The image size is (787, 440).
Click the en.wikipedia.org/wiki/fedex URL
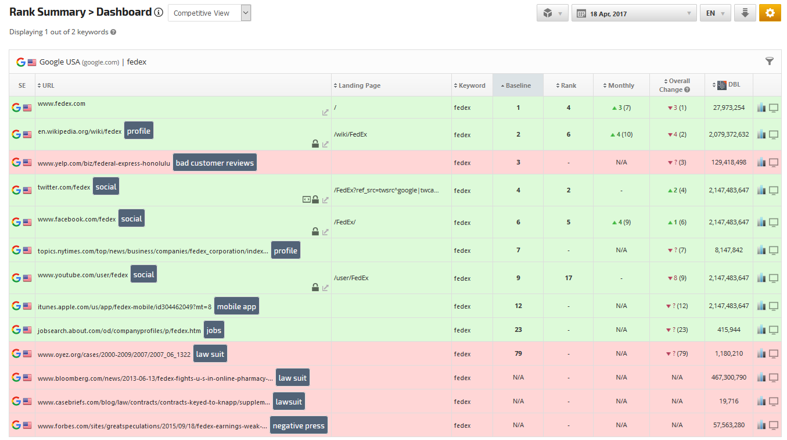80,131
